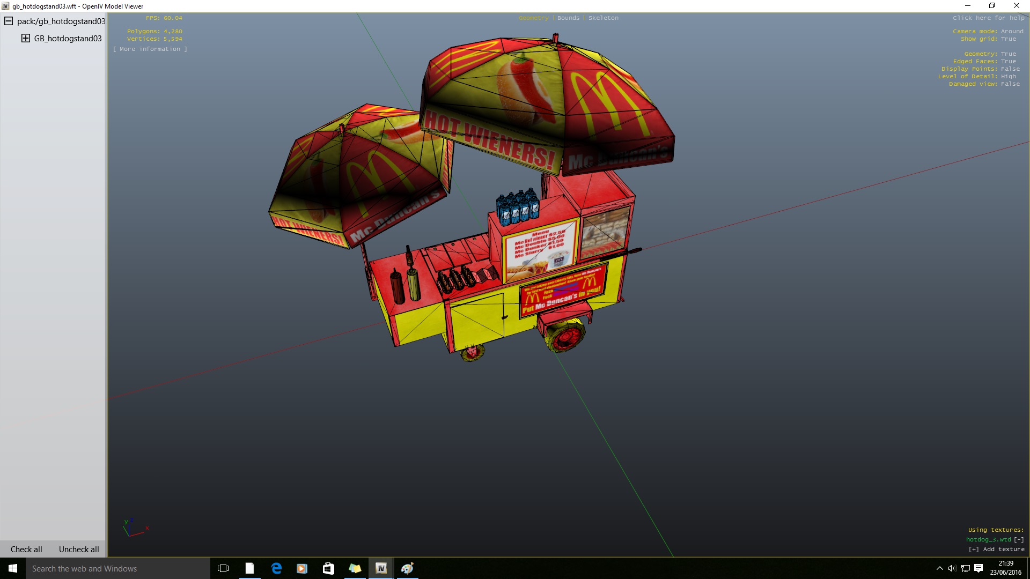1030x579 pixels.
Task: Open More information panel
Action: pyautogui.click(x=150, y=49)
